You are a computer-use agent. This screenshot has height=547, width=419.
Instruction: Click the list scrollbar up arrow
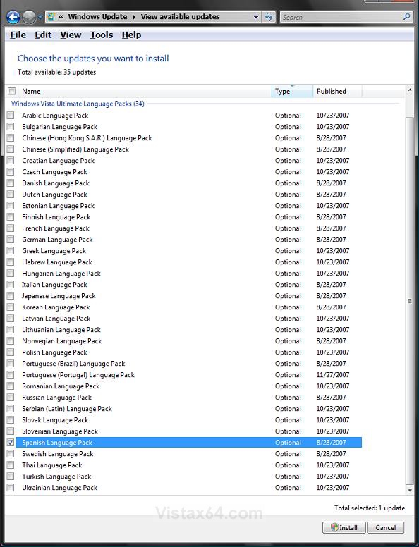(410, 90)
